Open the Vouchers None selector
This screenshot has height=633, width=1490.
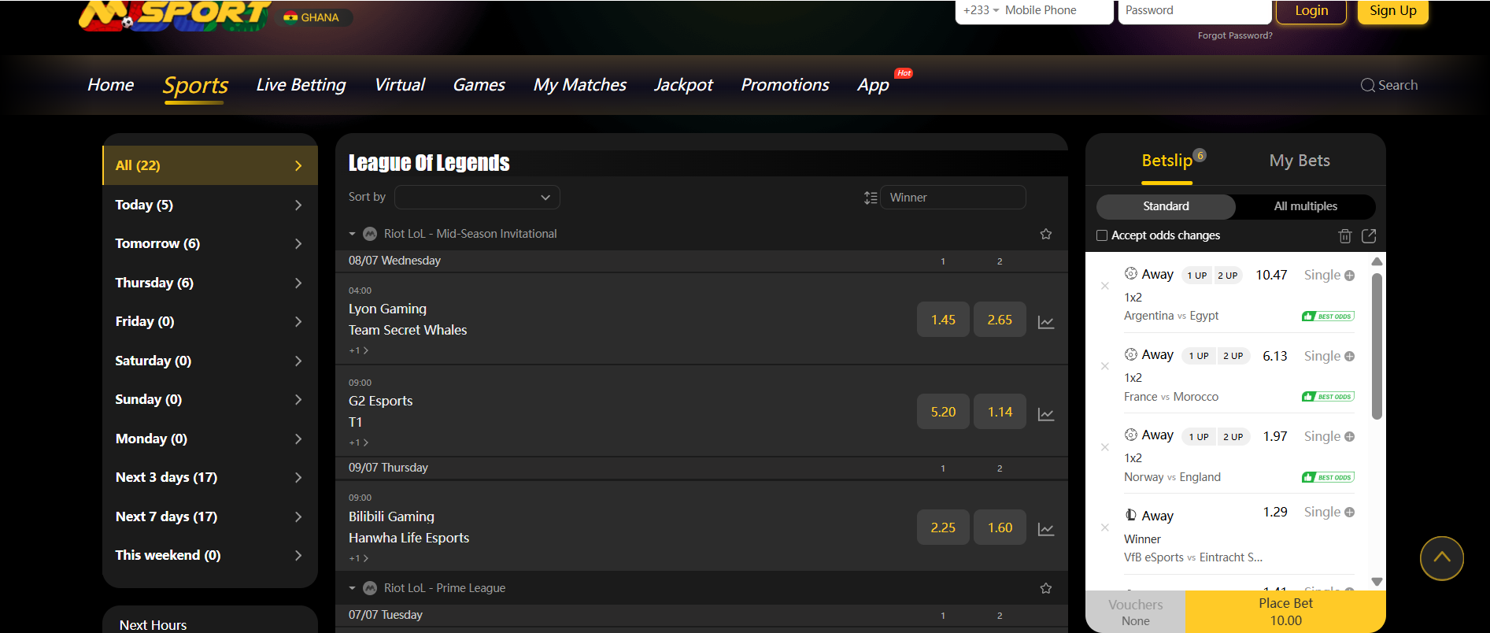coord(1135,612)
